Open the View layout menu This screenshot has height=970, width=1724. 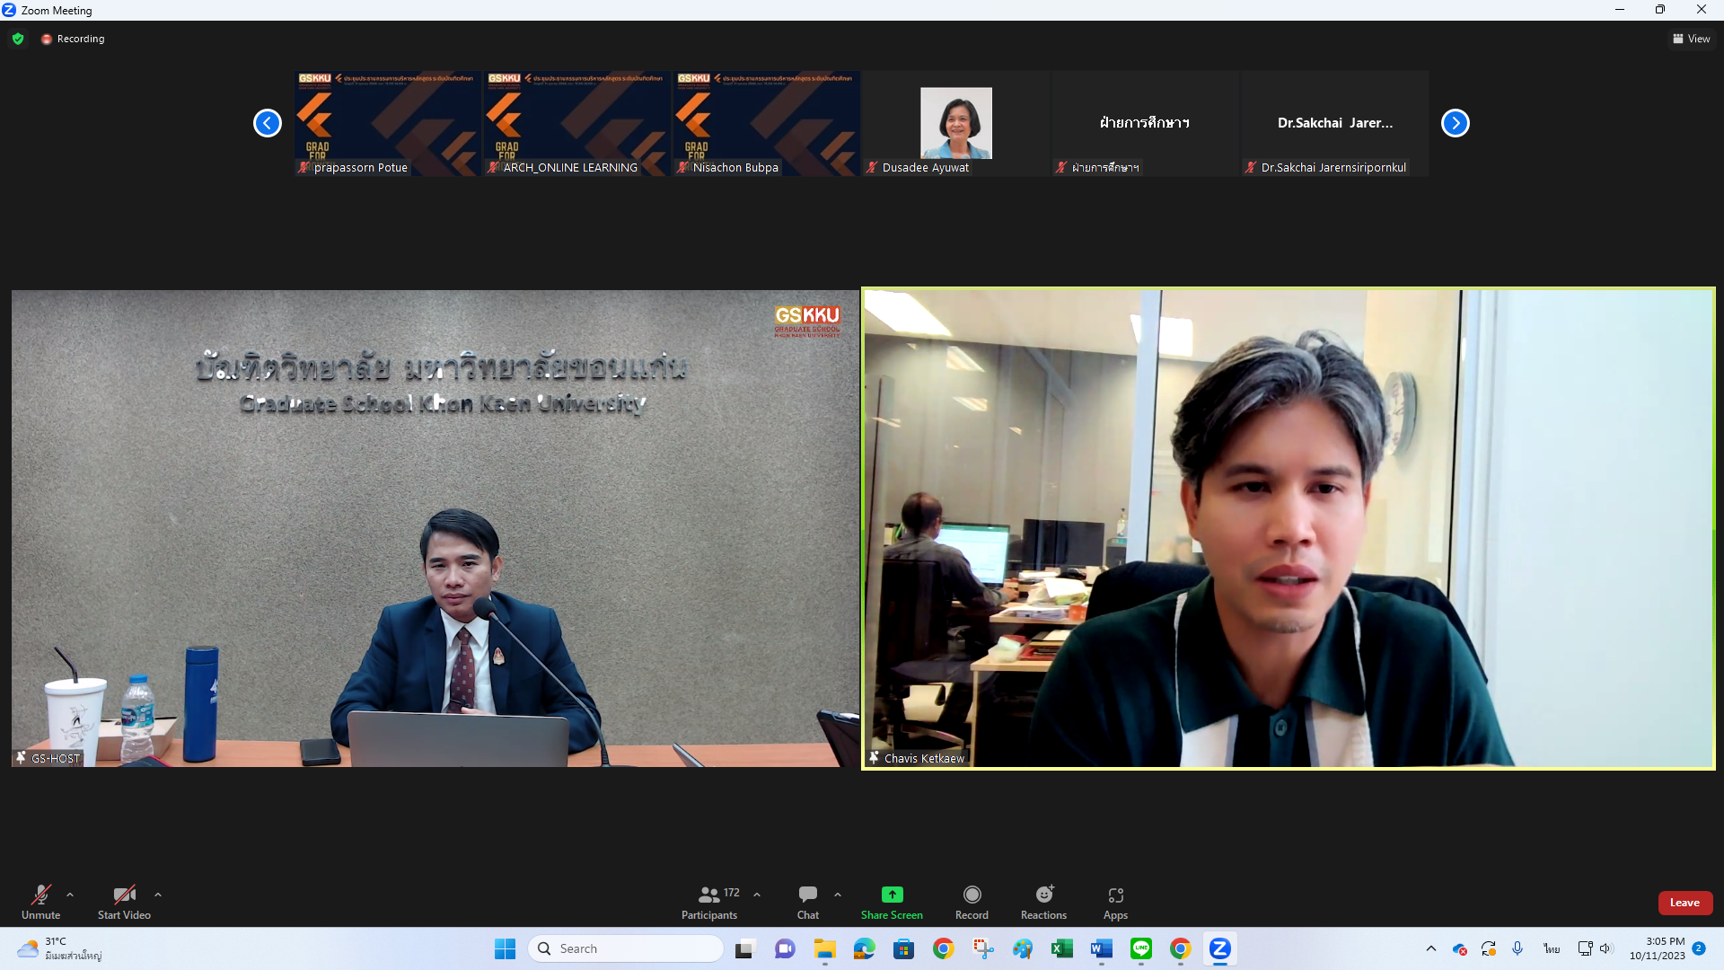[1691, 39]
